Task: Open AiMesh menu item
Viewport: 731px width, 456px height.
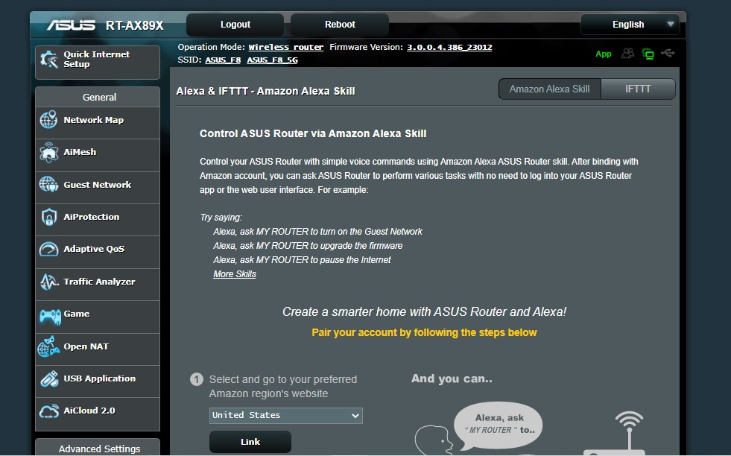Action: tap(98, 155)
